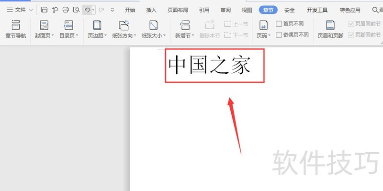Switch to the 开发工具 tab
The image size is (383, 191).
point(317,10)
